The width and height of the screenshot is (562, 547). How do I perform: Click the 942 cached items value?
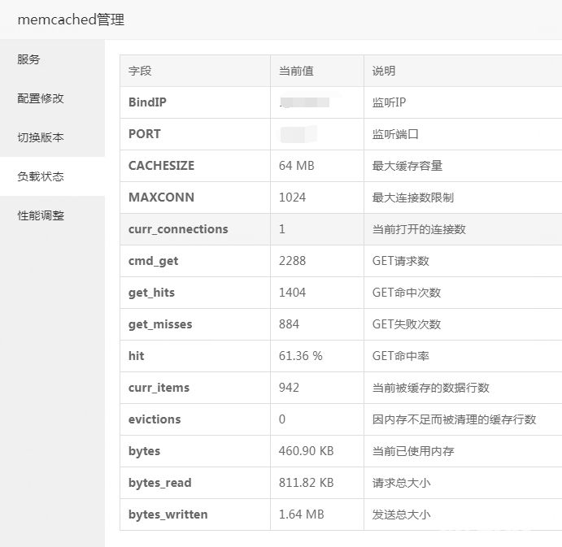click(x=289, y=388)
